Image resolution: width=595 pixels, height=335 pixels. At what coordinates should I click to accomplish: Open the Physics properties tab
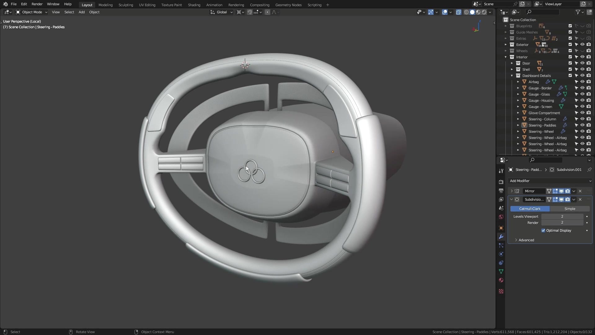[x=501, y=254]
